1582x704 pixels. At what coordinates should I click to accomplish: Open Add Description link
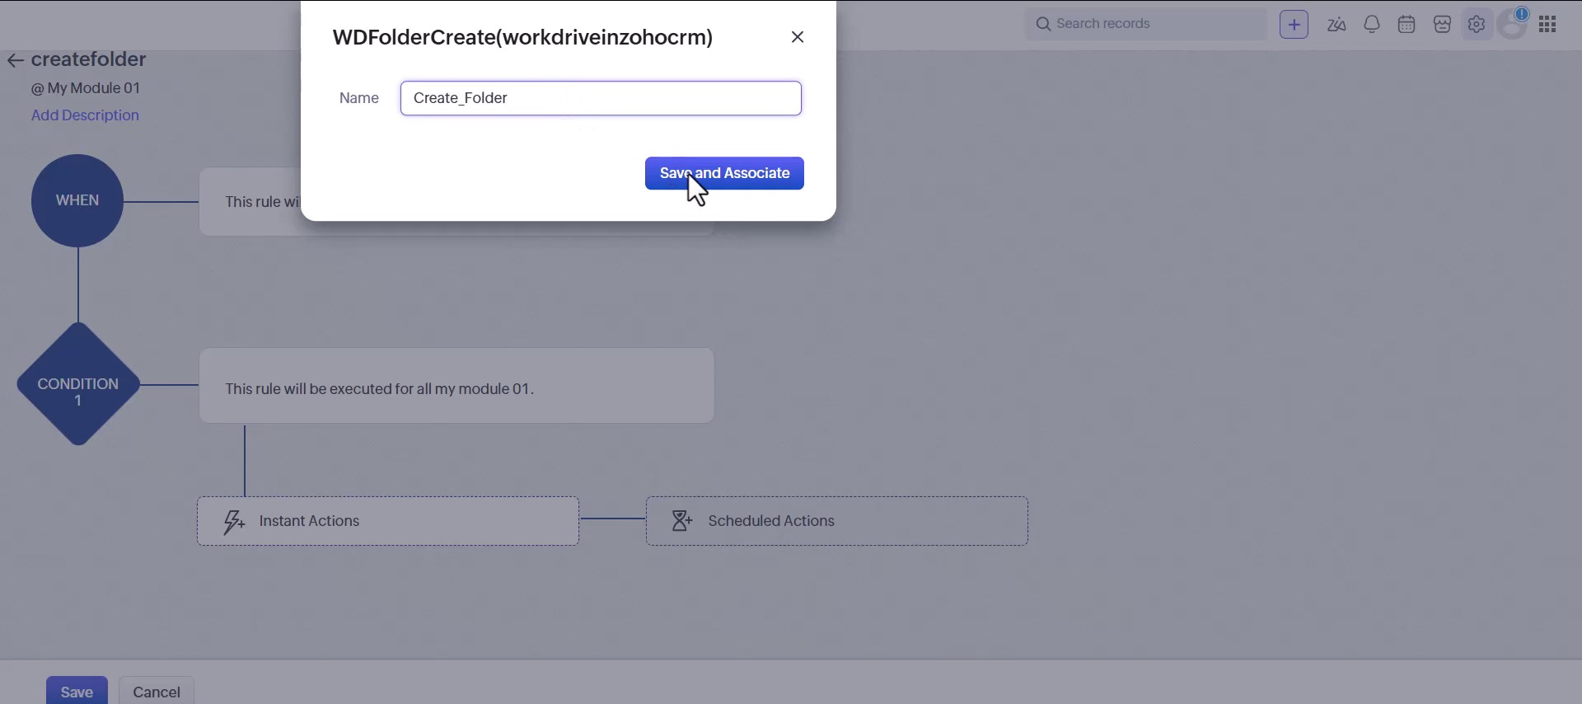(x=86, y=116)
